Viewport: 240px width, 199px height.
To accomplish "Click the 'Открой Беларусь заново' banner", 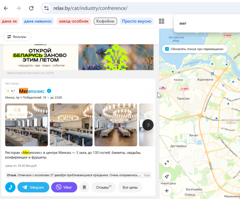I will pyautogui.click(x=78, y=57).
